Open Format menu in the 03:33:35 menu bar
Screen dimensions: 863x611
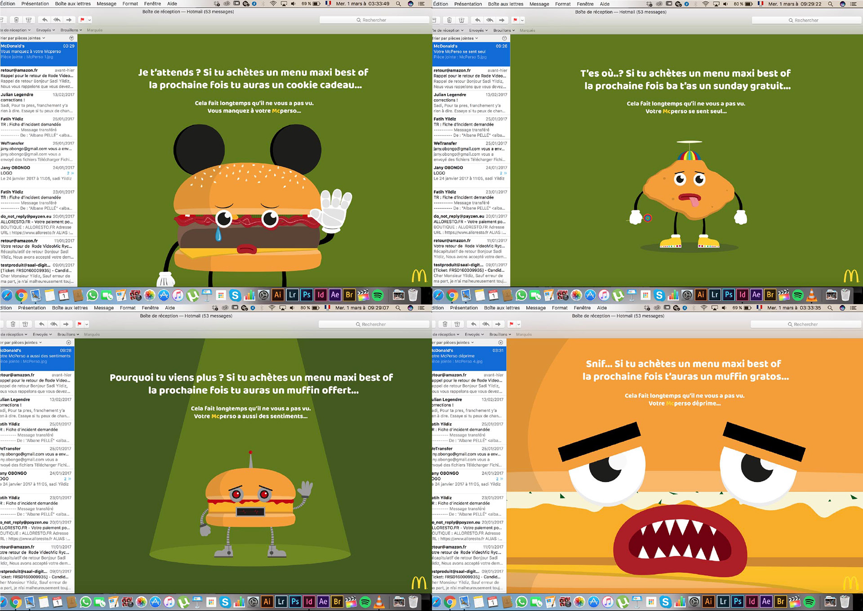560,308
